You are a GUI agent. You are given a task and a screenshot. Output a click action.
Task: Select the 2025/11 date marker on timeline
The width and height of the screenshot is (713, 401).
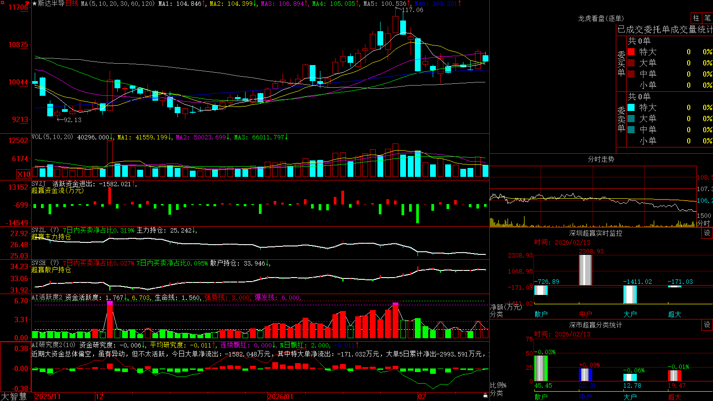tap(48, 397)
